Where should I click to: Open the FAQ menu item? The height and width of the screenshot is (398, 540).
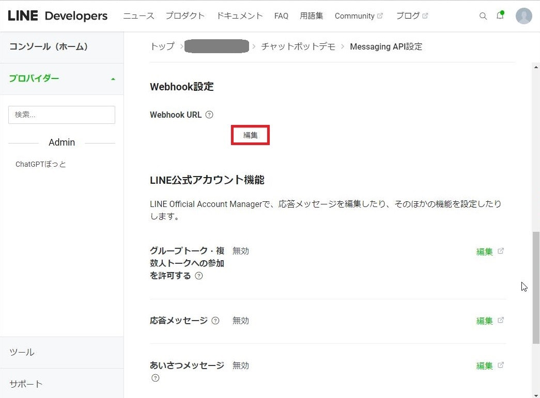point(281,16)
